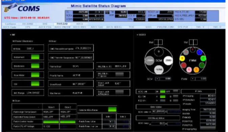228x132 pixels.
Task: Click the IEU ON B gray indicator
Action: tap(176, 96)
